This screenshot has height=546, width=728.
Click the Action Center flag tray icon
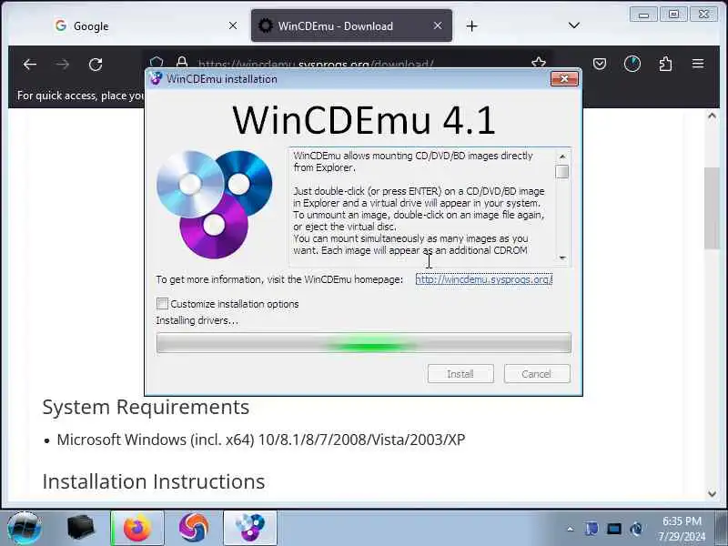[x=591, y=529]
